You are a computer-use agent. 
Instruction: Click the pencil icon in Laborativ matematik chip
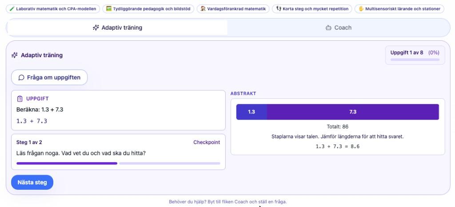pyautogui.click(x=12, y=9)
